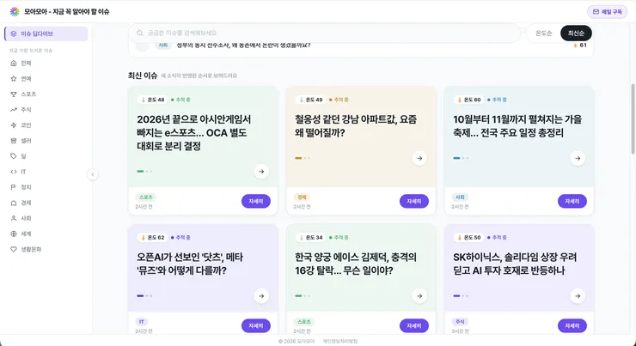Open the 코인 lightning icon
The width and height of the screenshot is (636, 346).
click(14, 125)
